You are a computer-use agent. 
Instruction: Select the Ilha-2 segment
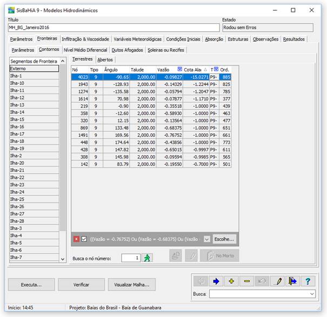(35, 156)
